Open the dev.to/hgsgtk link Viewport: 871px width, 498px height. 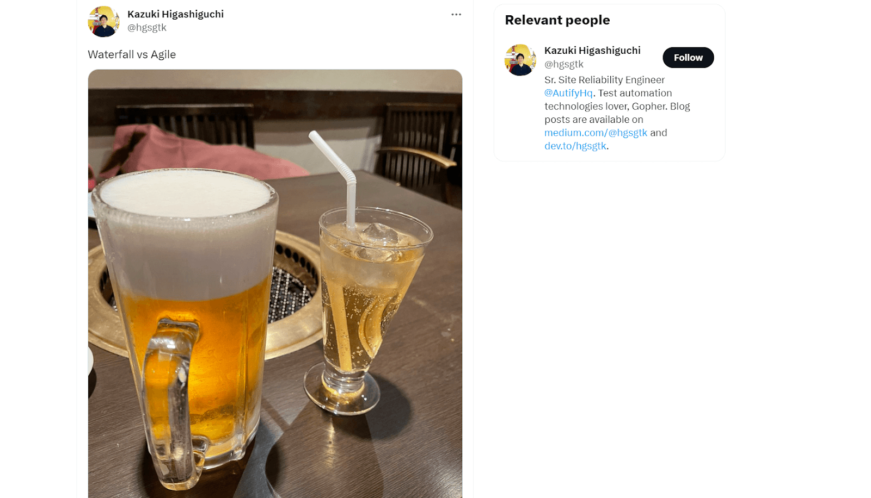click(575, 146)
